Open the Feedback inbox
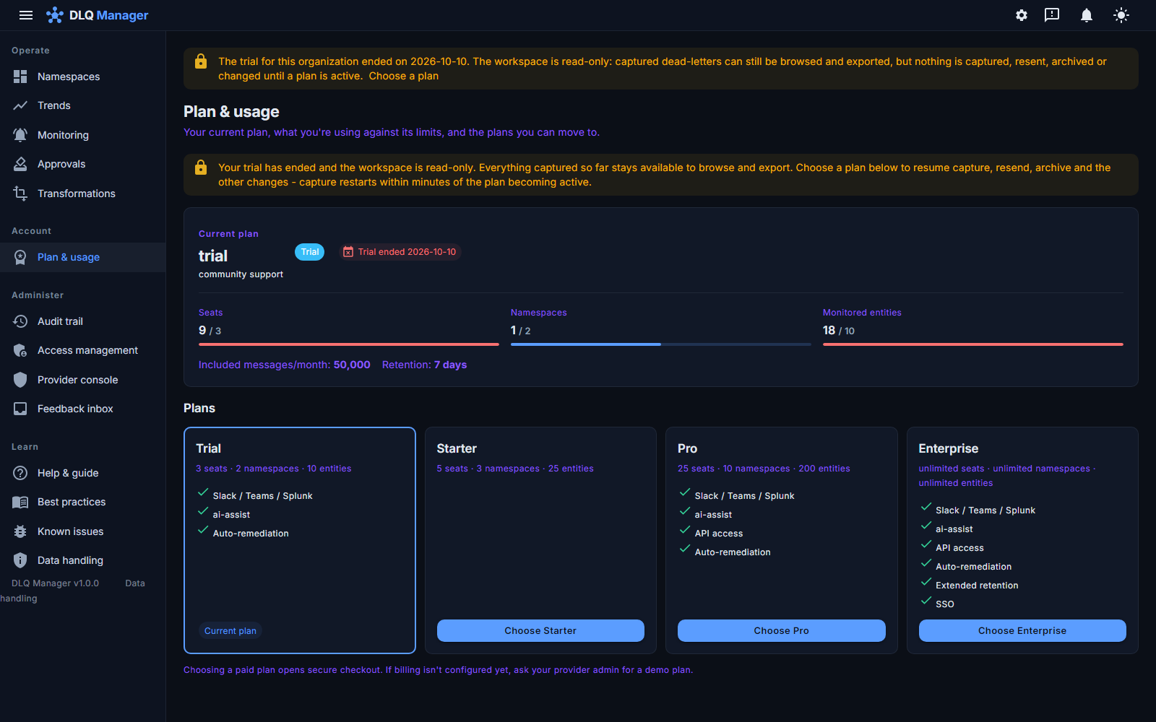1156x722 pixels. point(82,409)
